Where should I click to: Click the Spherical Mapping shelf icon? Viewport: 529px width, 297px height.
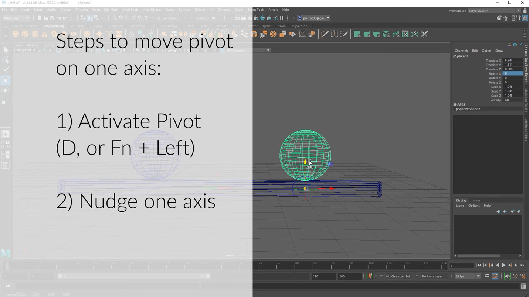click(376, 34)
